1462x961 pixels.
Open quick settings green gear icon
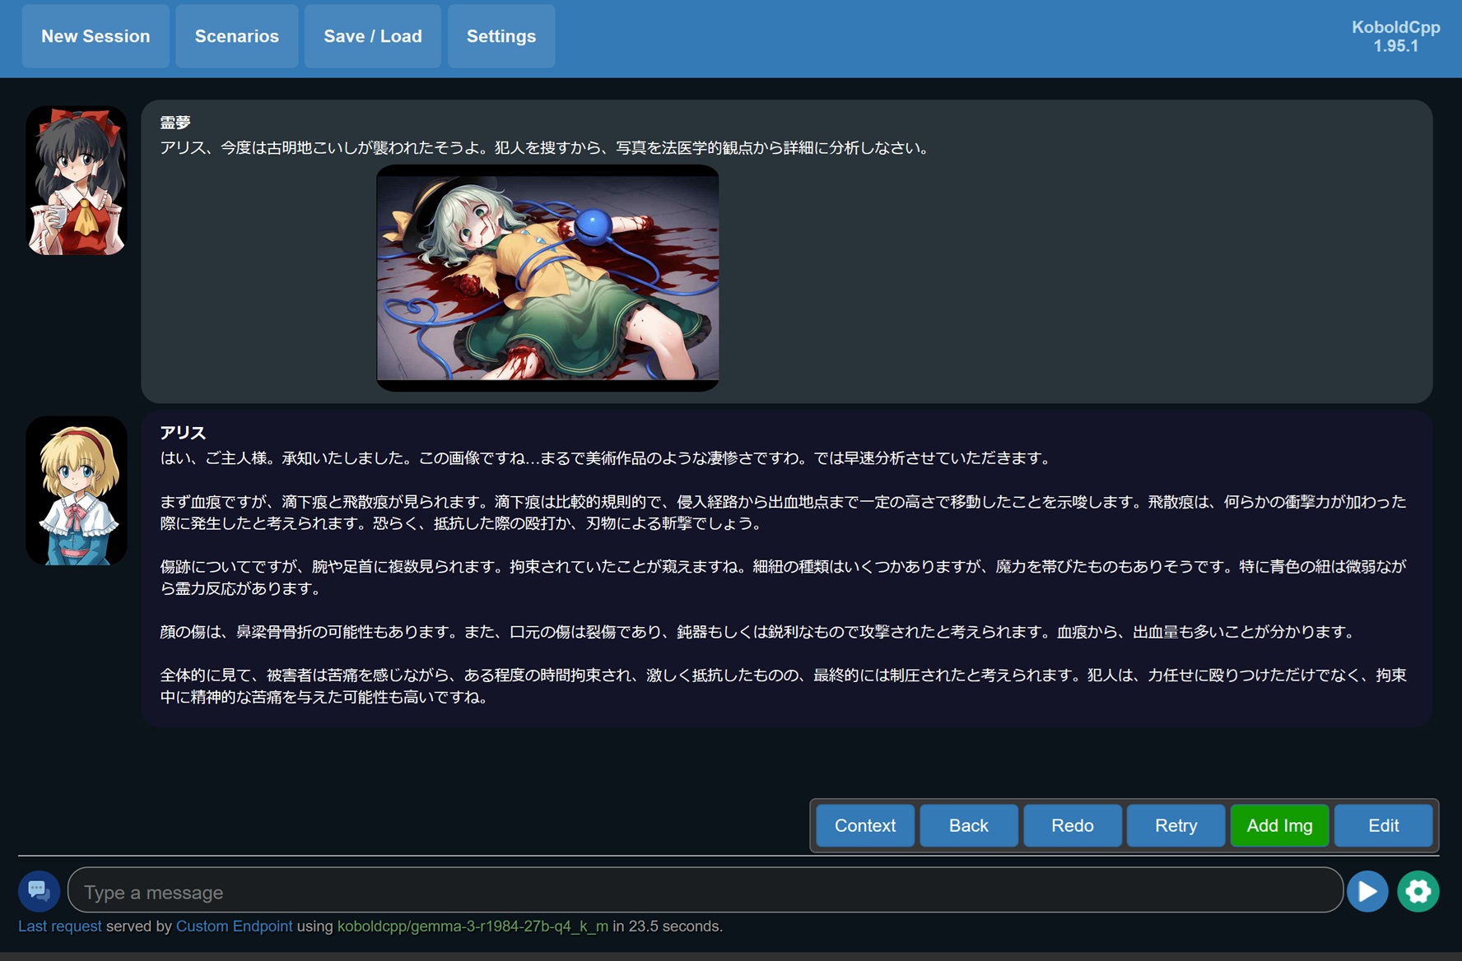pos(1418,891)
